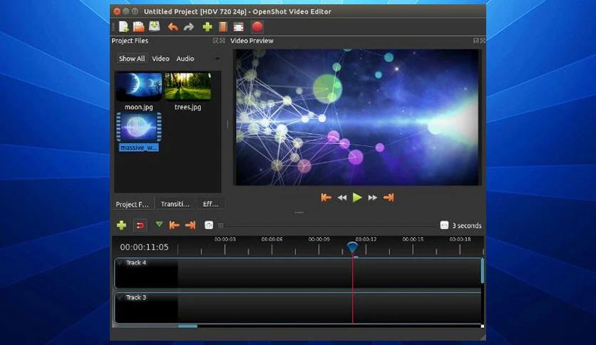Viewport: 596px width, 345px height.
Task: Open the Effects tab
Action: point(210,204)
